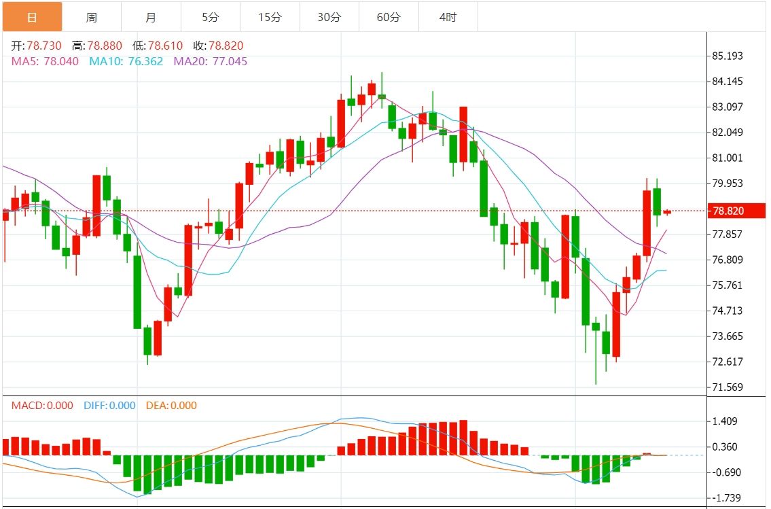The width and height of the screenshot is (771, 509).
Task: Switch to the 月 monthly tab
Action: [x=151, y=17]
